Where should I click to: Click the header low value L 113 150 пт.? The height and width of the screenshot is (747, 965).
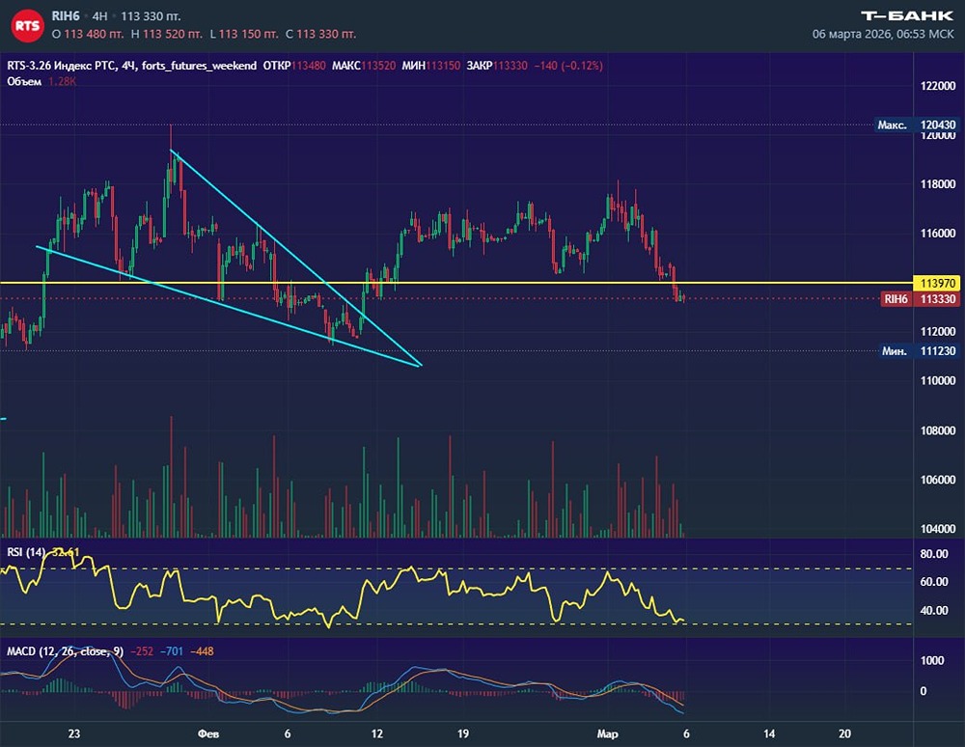(x=244, y=34)
